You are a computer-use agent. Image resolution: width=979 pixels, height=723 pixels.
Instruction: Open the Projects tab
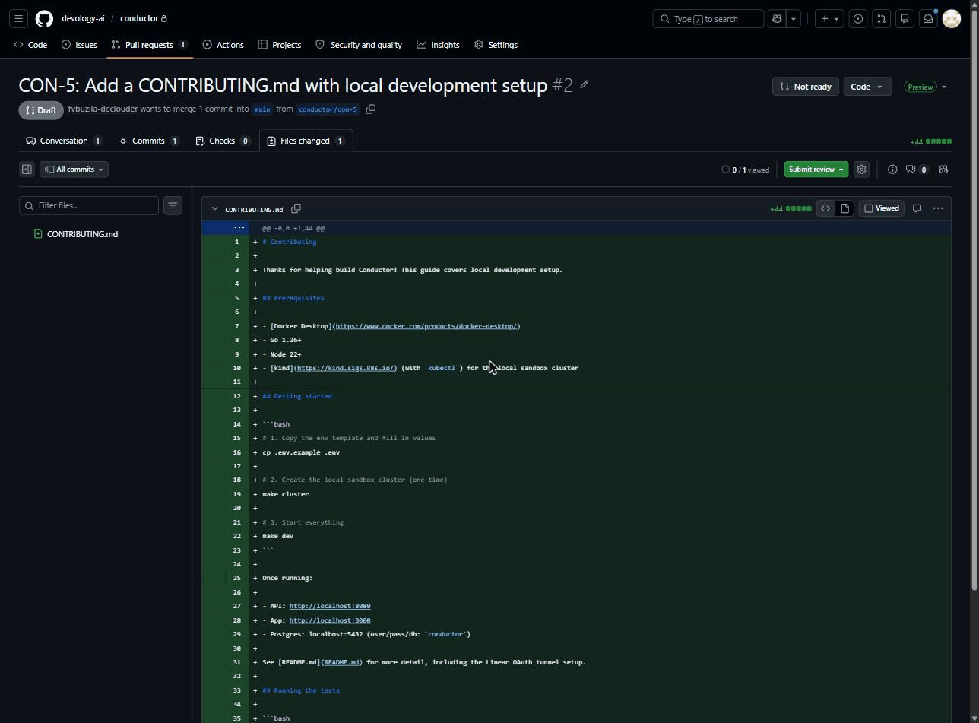click(279, 45)
